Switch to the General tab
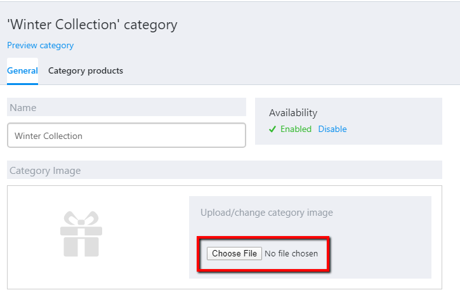The width and height of the screenshot is (460, 297). pos(22,70)
